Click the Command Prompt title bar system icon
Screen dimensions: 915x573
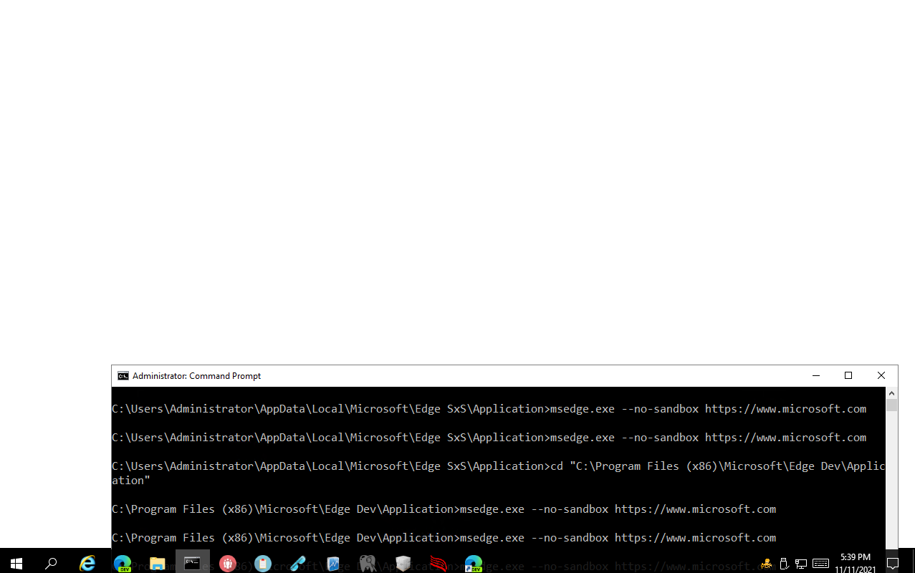point(123,376)
